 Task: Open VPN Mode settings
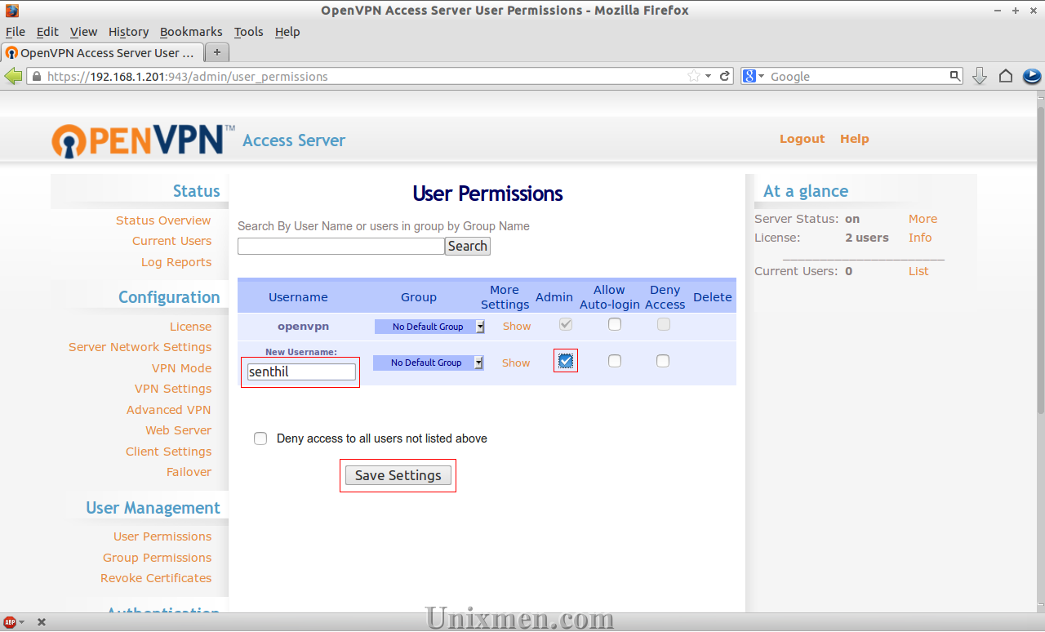(x=181, y=368)
